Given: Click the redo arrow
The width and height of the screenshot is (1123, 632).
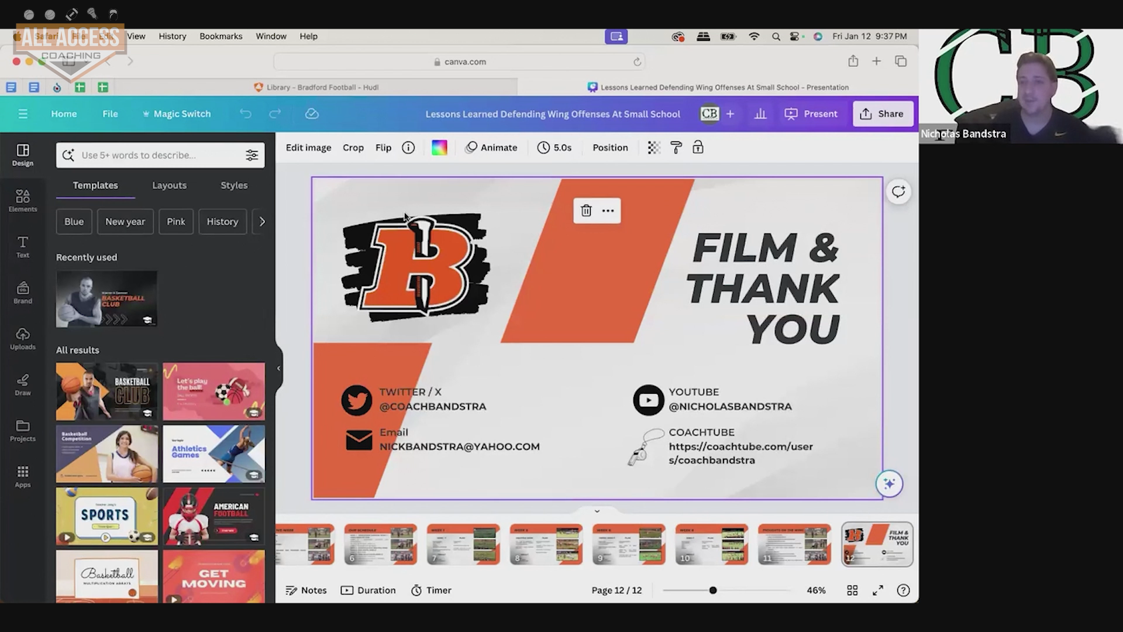Looking at the screenshot, I should pos(275,114).
